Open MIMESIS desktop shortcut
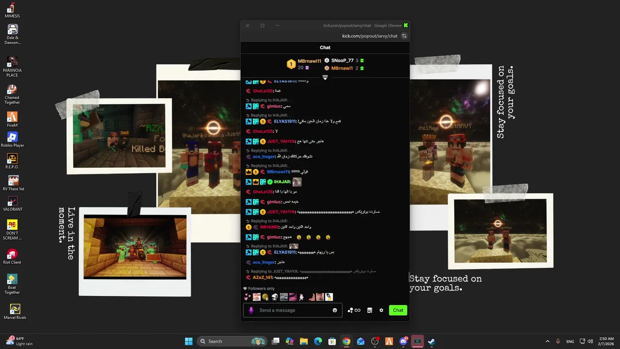The image size is (620, 349). [x=12, y=10]
